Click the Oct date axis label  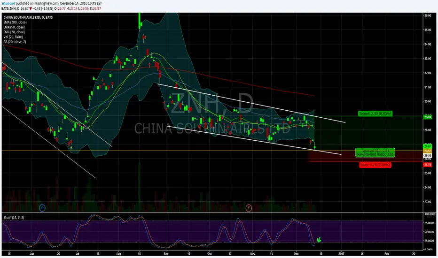tap(210, 254)
